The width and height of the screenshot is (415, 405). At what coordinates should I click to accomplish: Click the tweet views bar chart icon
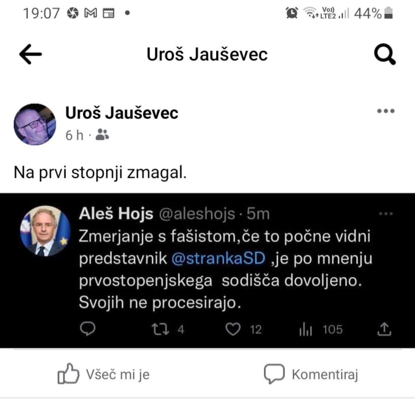[306, 329]
